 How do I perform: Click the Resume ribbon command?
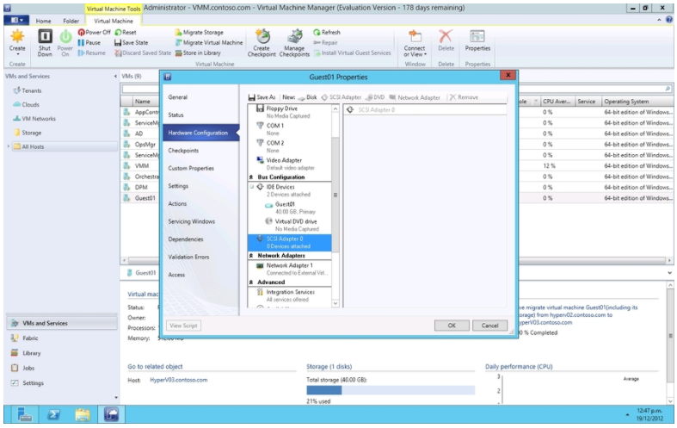tap(92, 53)
